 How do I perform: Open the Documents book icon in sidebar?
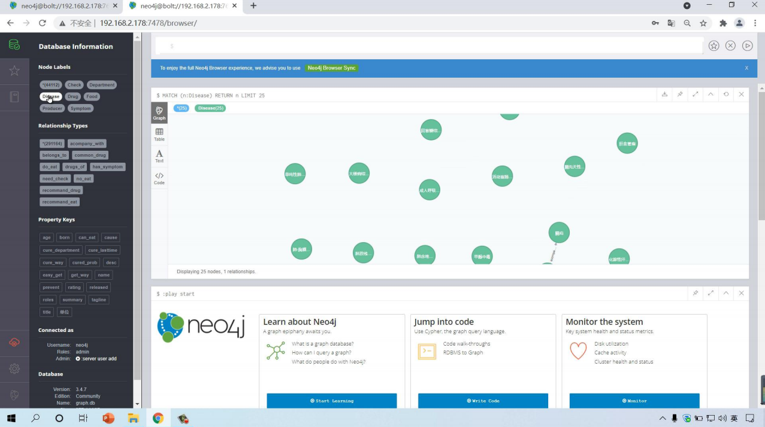point(14,97)
